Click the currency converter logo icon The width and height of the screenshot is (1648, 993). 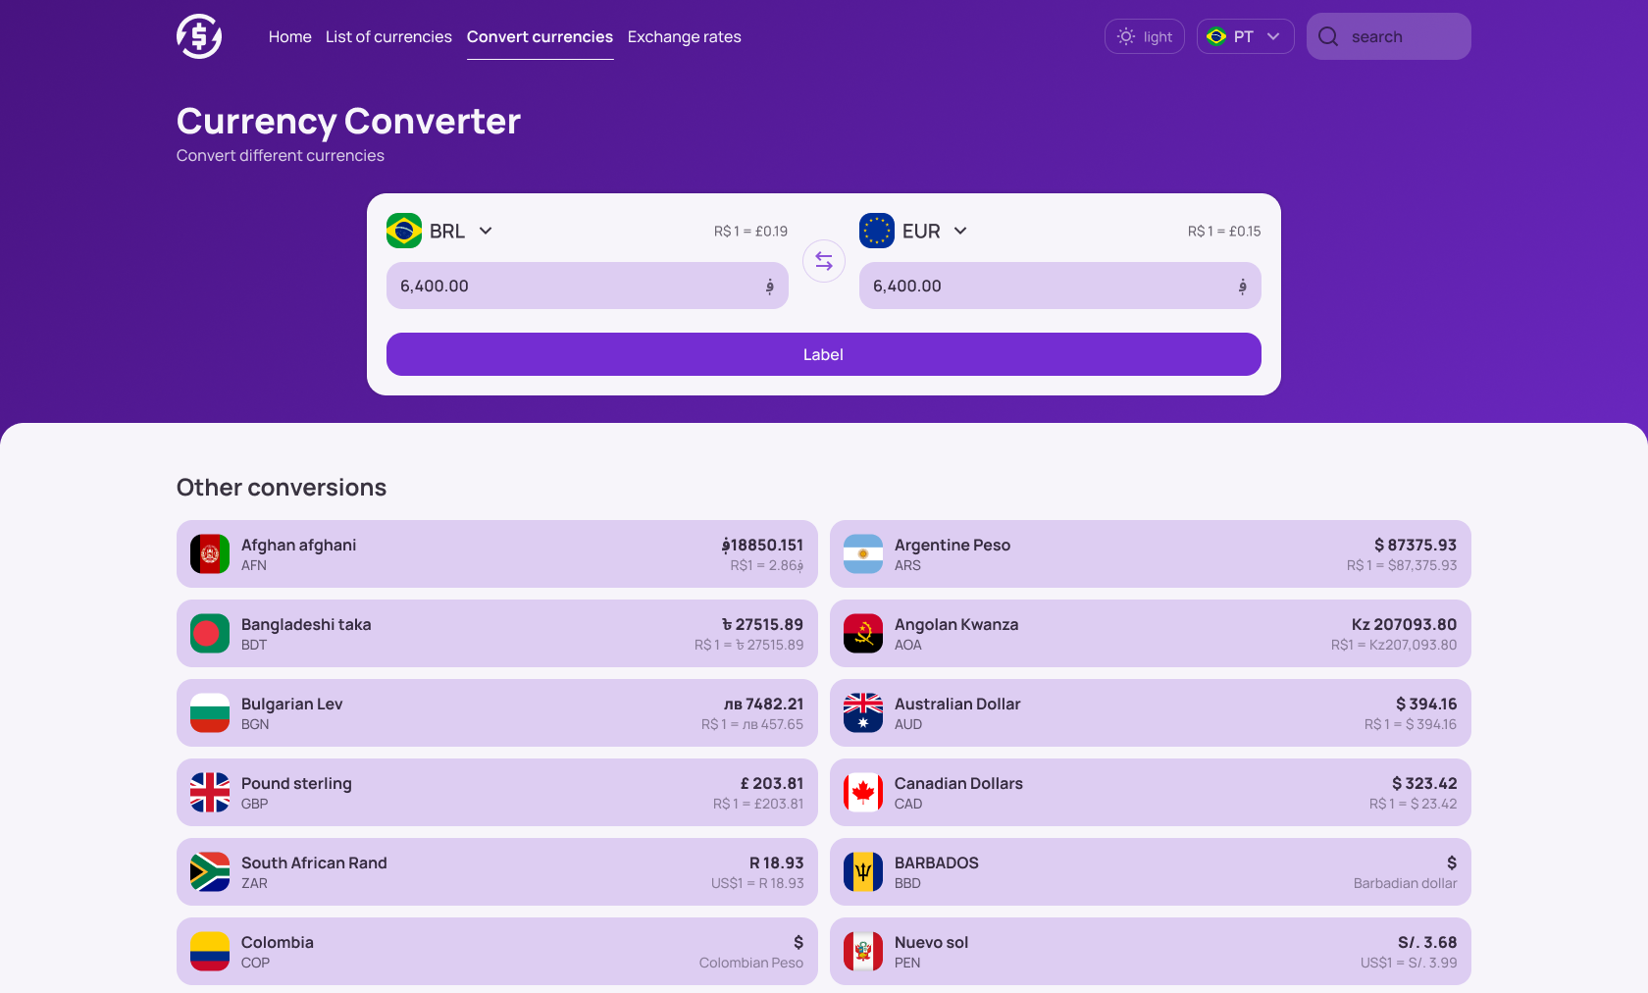pyautogui.click(x=198, y=36)
